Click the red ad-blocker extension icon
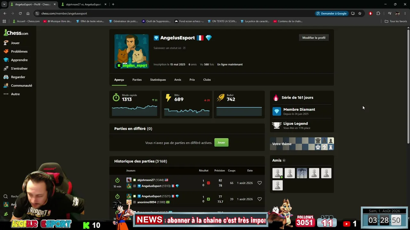 (x=371, y=13)
